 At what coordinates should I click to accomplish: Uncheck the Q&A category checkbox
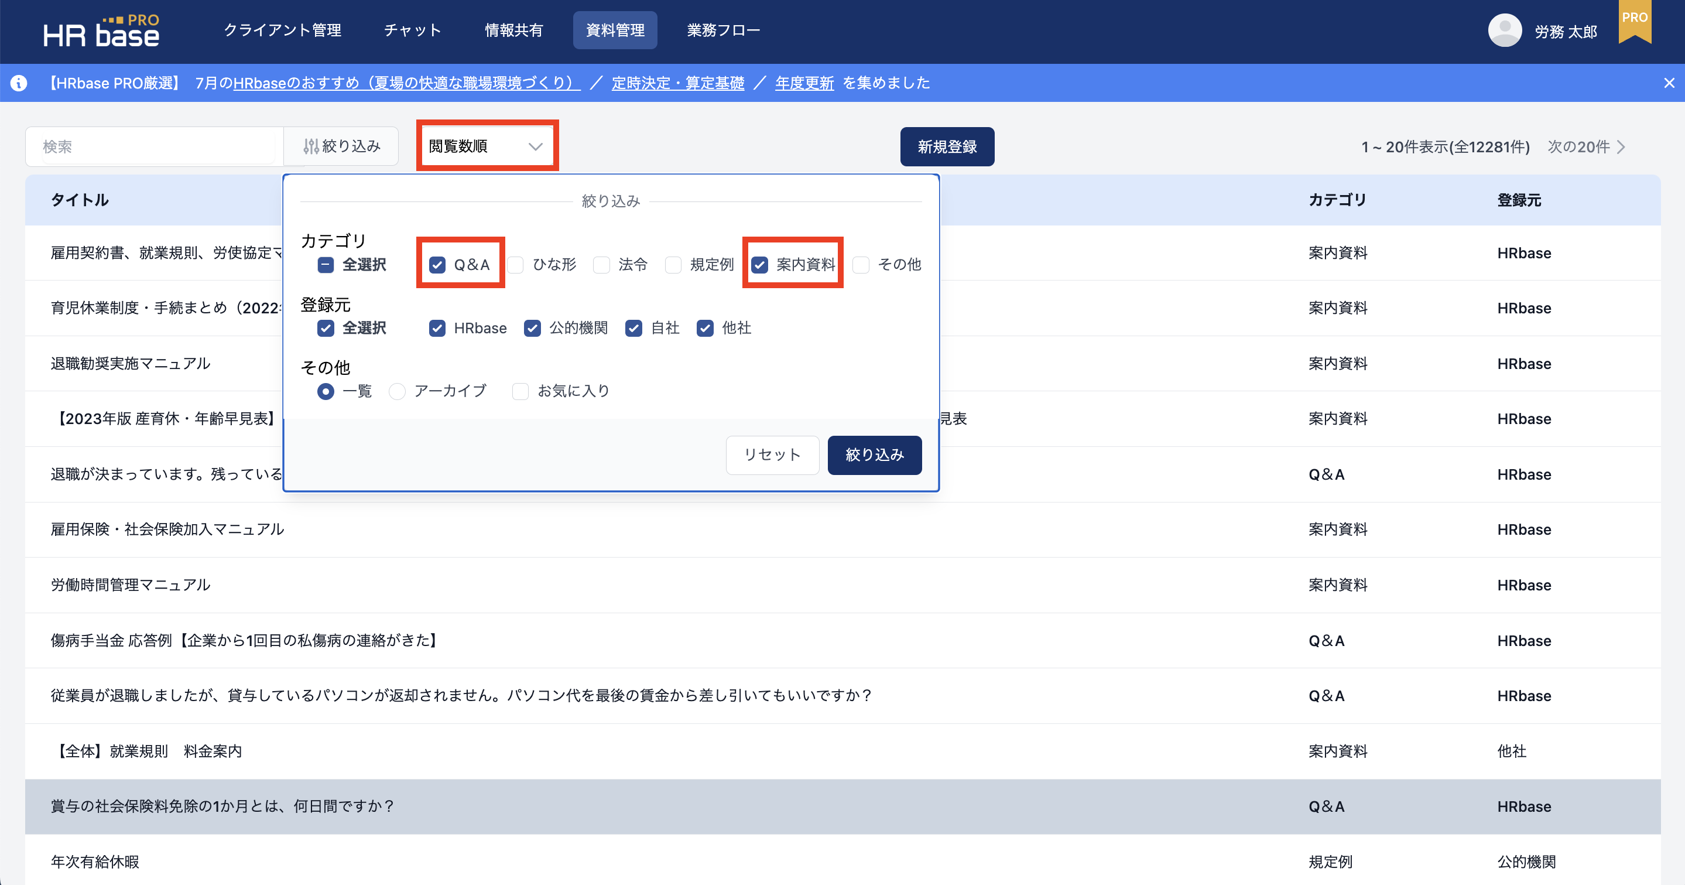pos(437,265)
